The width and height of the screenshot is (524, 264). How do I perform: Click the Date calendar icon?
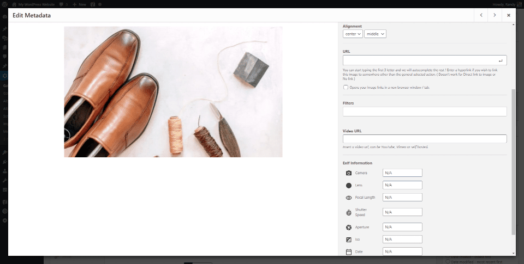pyautogui.click(x=349, y=252)
